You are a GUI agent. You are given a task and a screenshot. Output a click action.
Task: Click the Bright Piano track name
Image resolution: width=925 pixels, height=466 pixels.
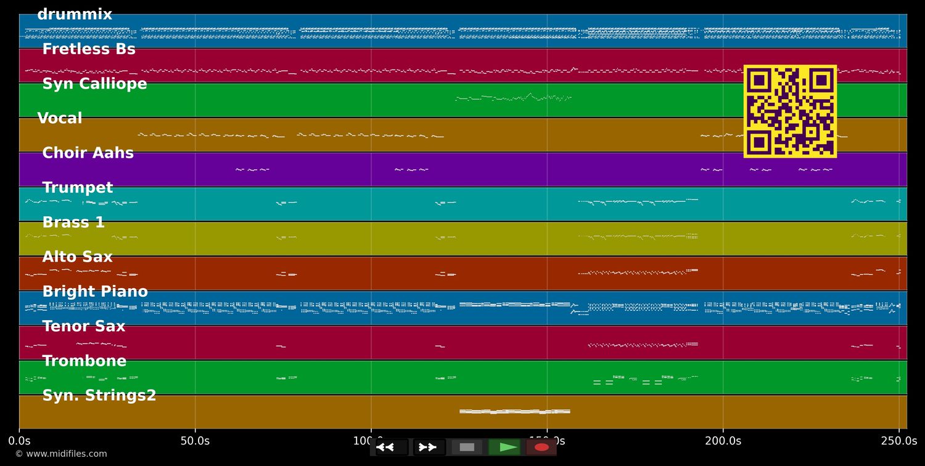[95, 292]
